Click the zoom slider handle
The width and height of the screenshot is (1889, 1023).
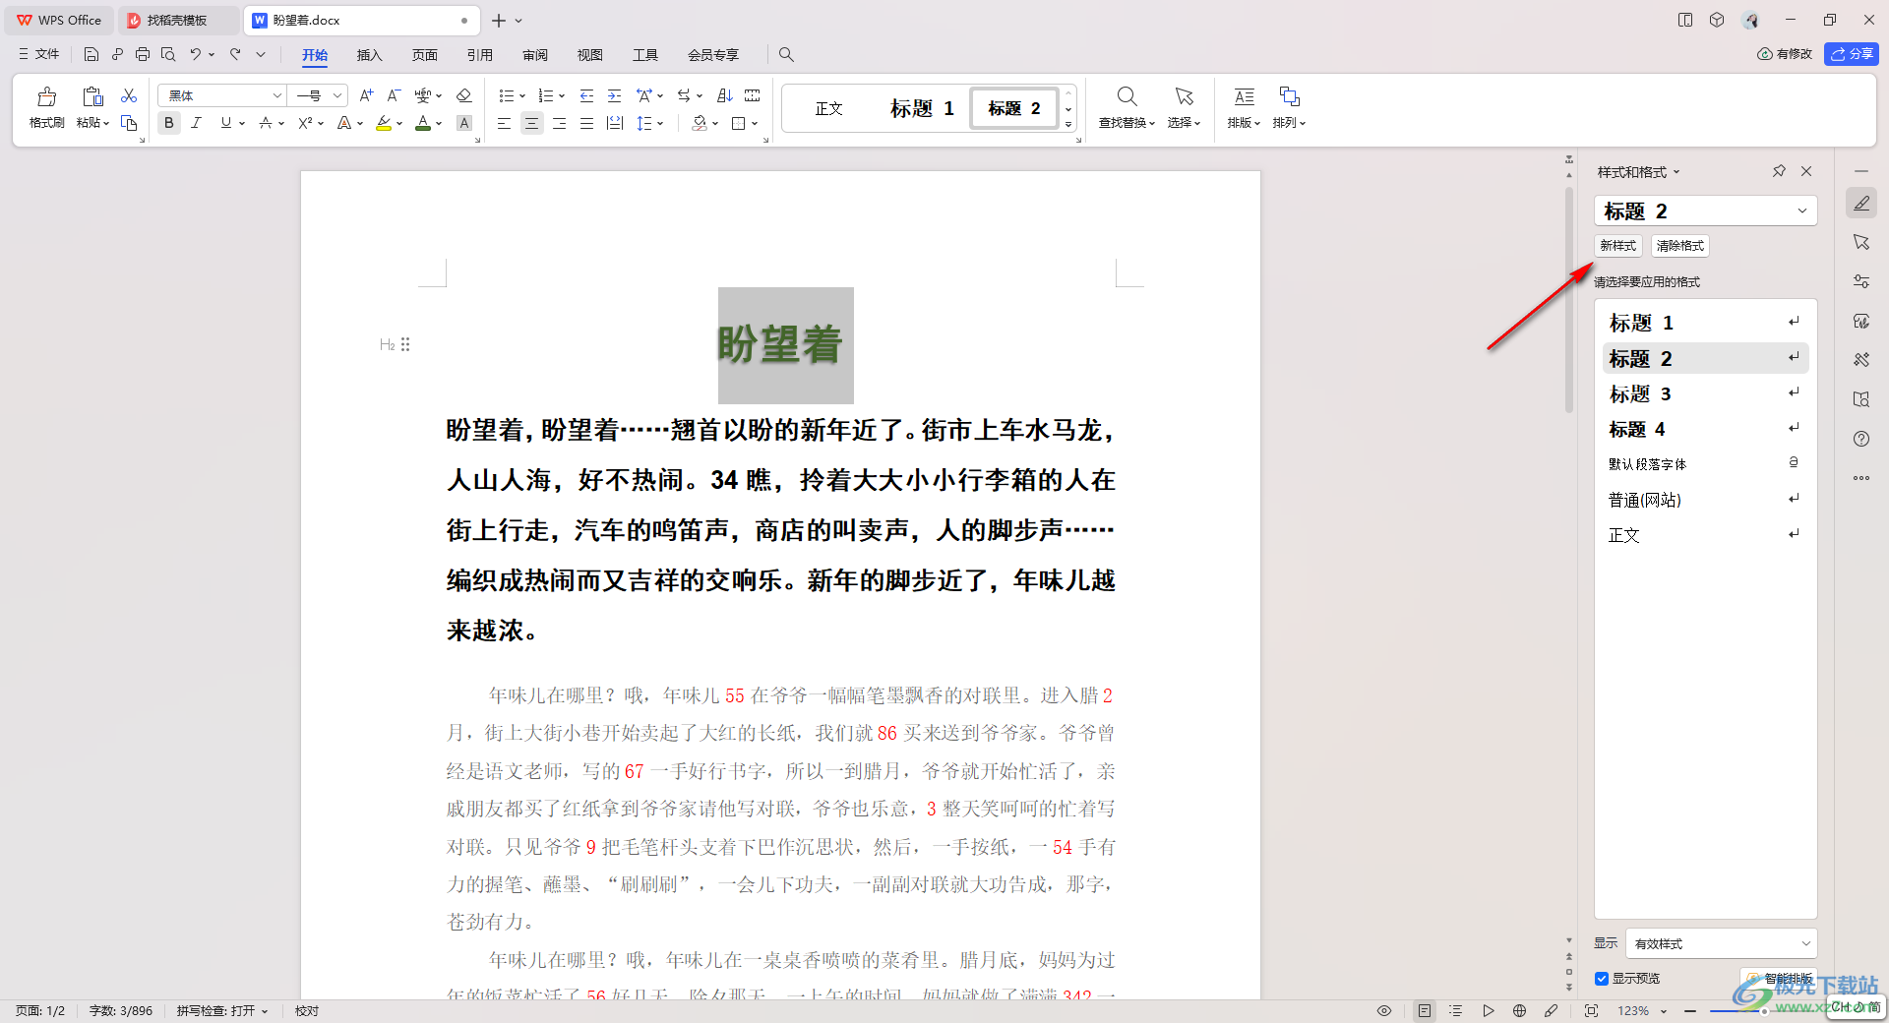coord(1764,1010)
